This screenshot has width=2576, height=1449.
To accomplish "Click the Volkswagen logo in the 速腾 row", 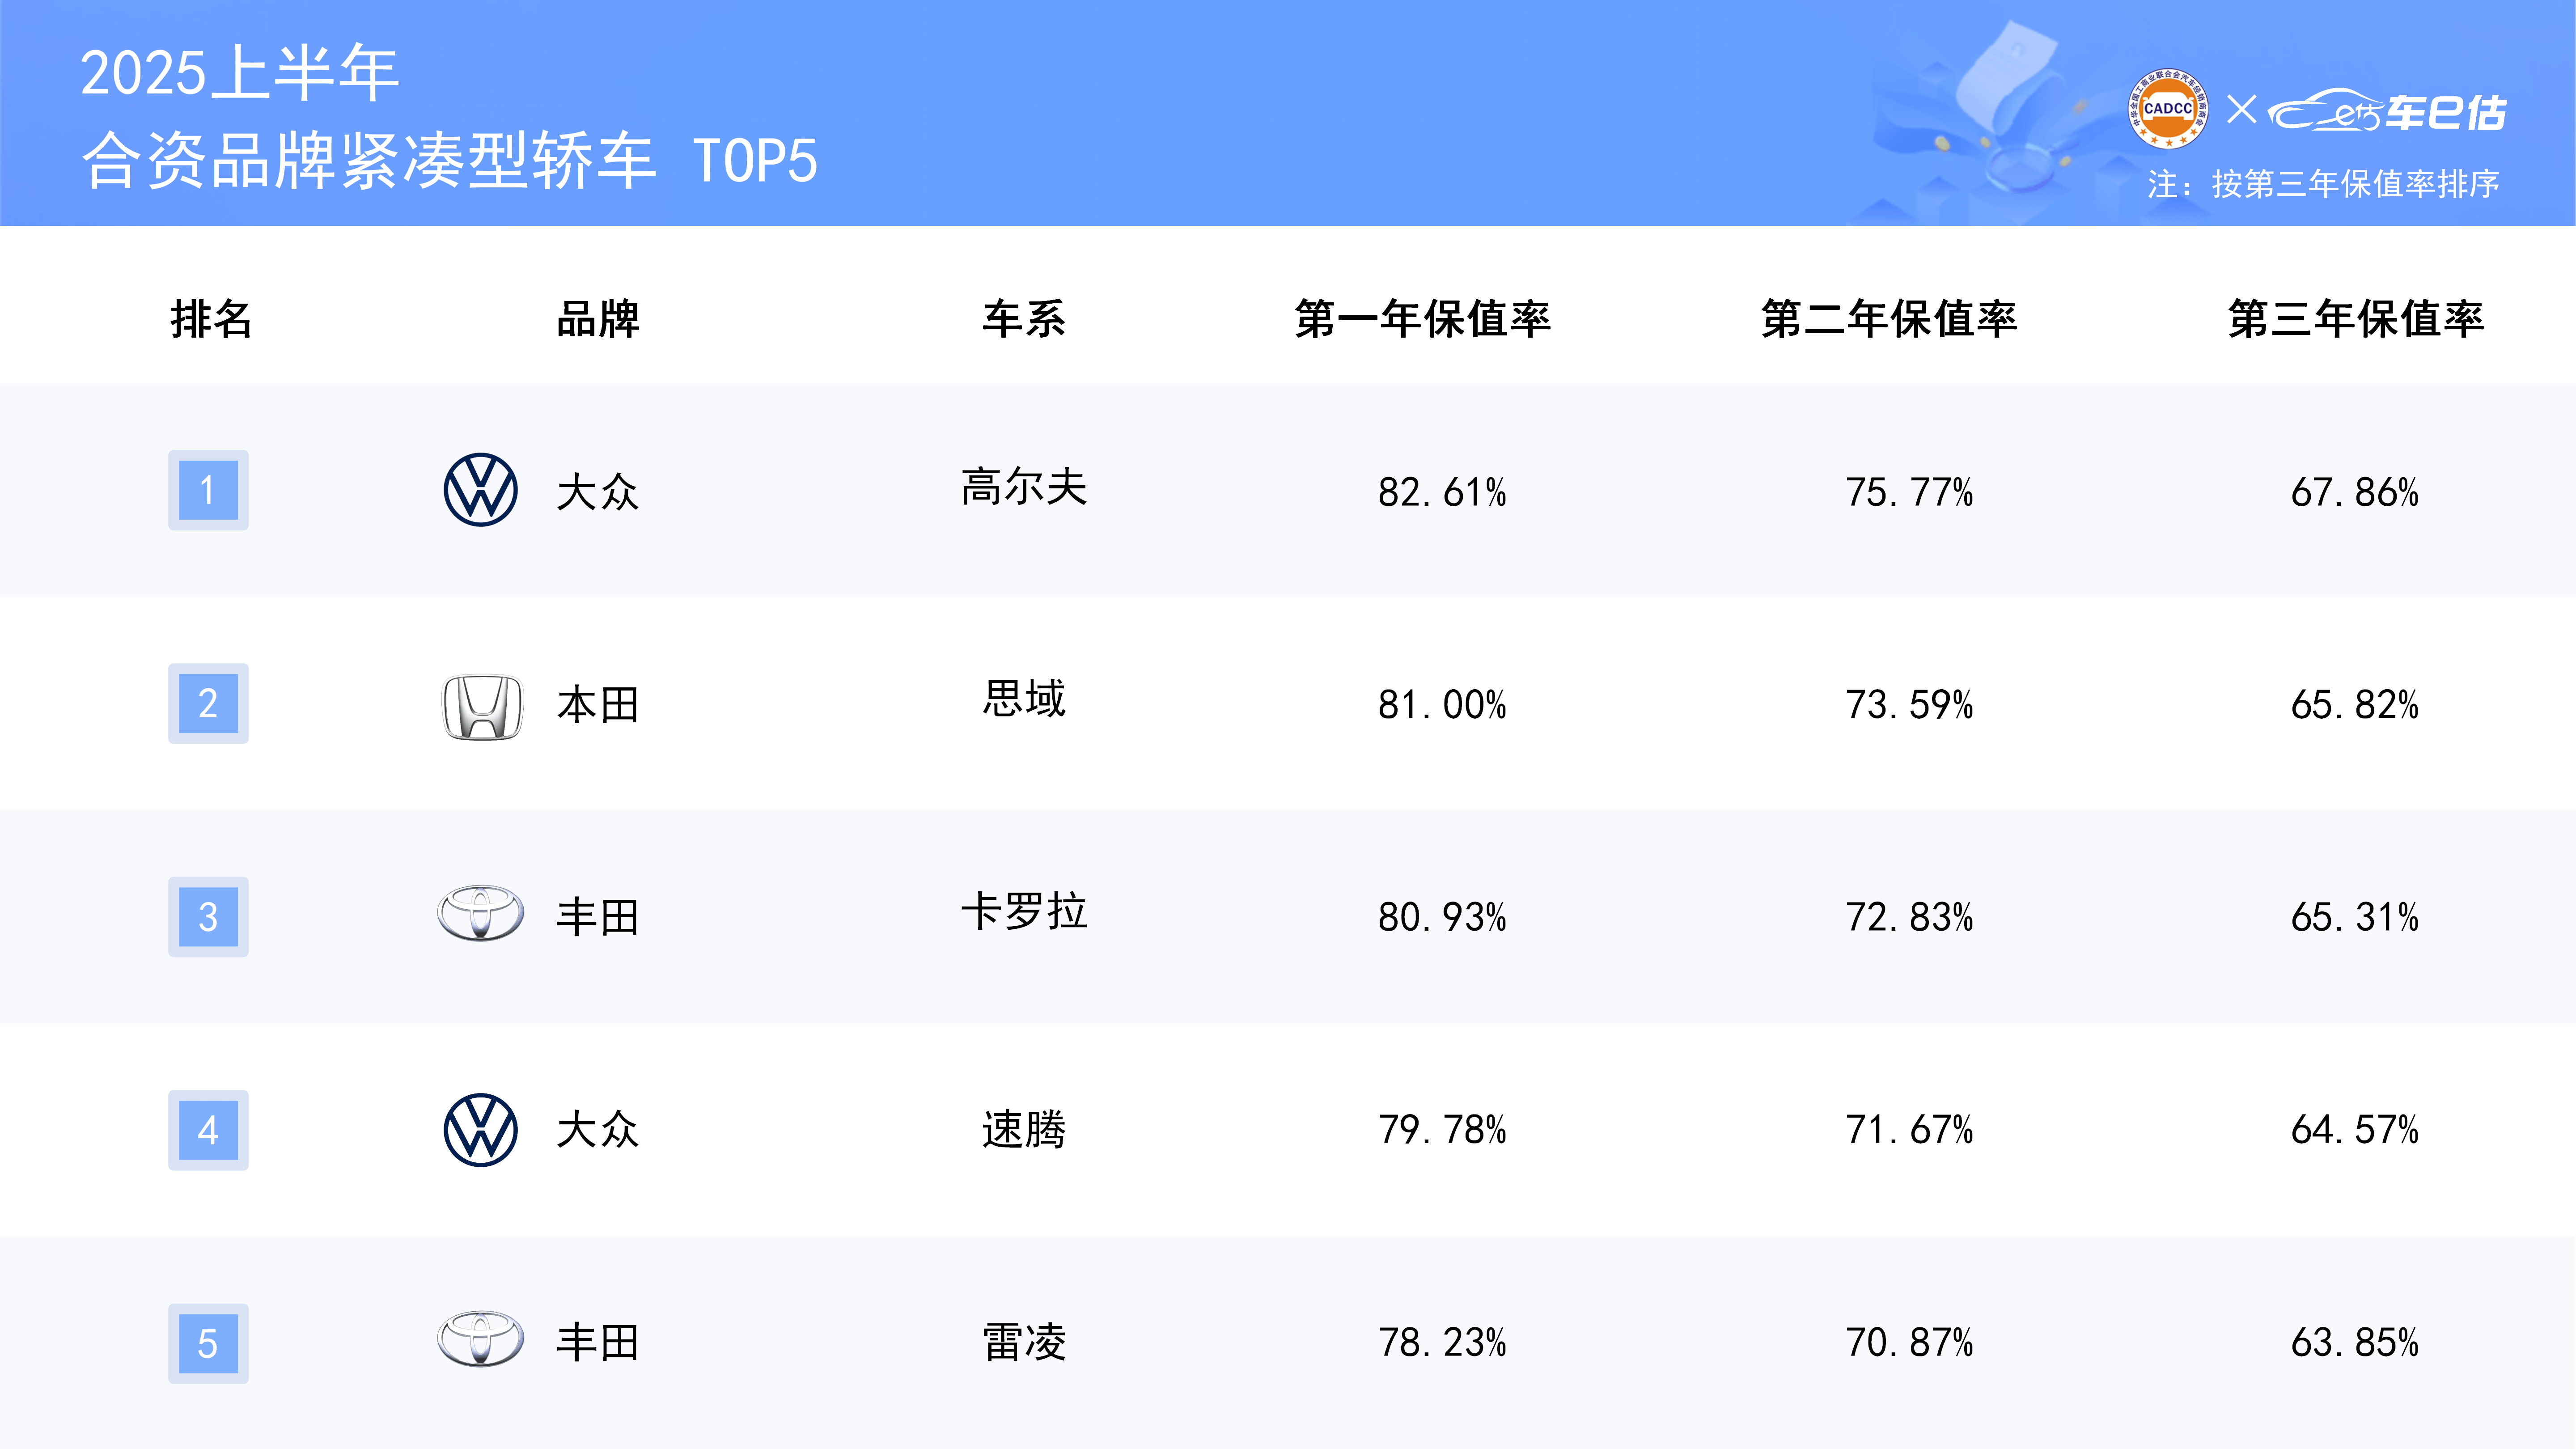I will click(480, 1130).
